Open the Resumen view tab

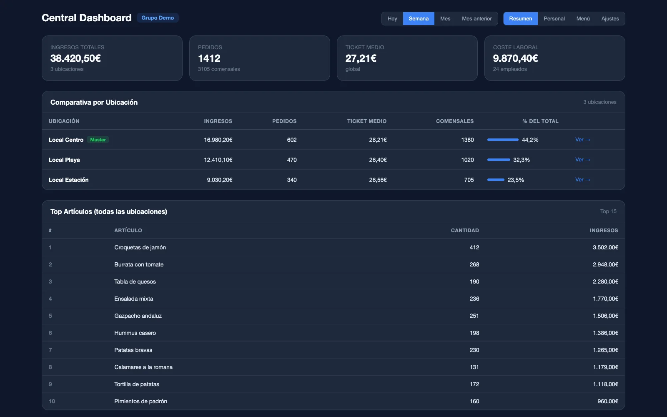click(521, 19)
